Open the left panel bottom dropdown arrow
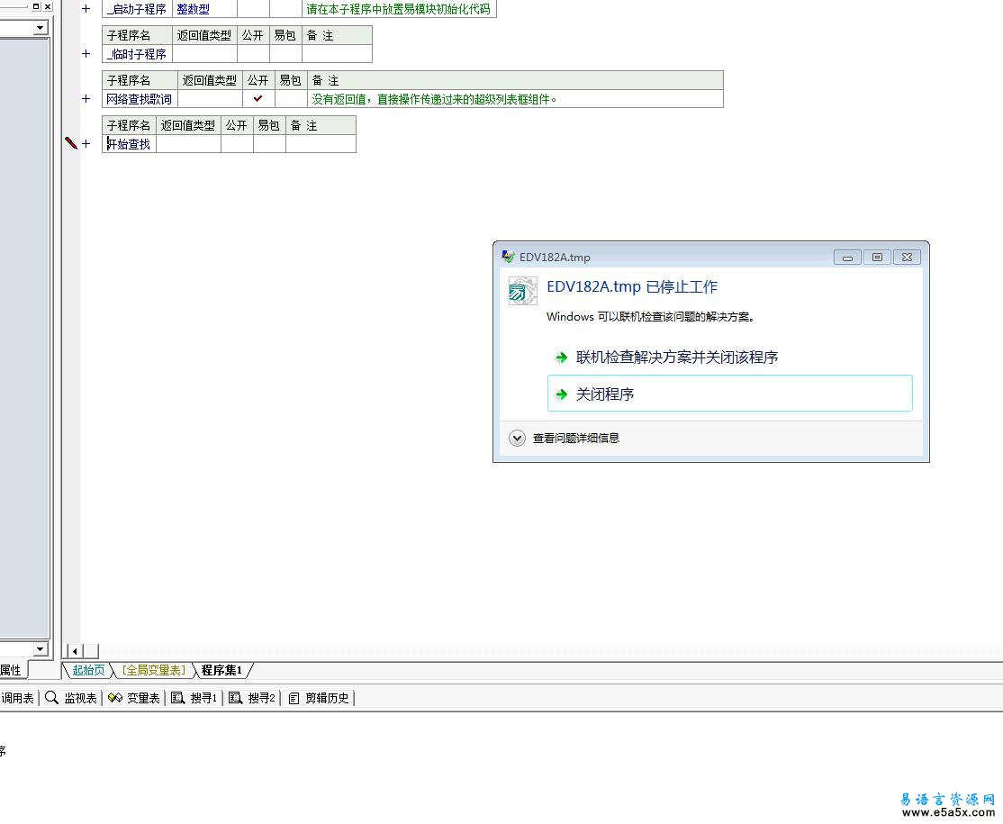This screenshot has height=824, width=1003. pyautogui.click(x=41, y=648)
